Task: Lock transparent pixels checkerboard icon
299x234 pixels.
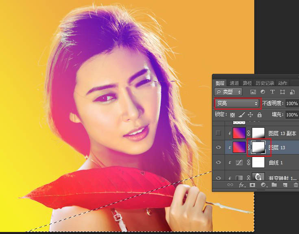Action: click(232, 115)
